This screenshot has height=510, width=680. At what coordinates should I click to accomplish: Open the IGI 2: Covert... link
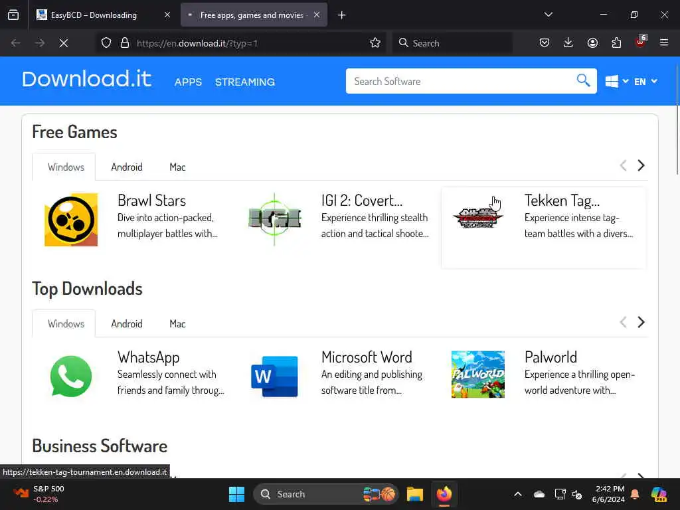362,201
